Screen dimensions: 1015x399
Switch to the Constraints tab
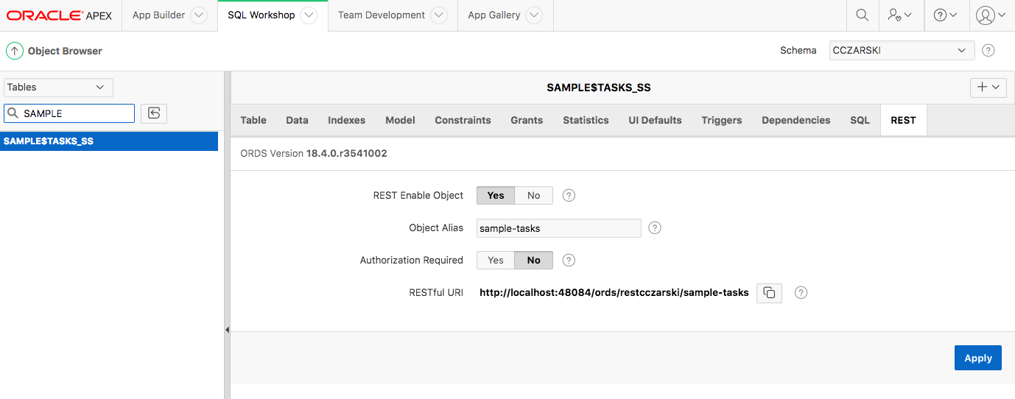pyautogui.click(x=463, y=120)
